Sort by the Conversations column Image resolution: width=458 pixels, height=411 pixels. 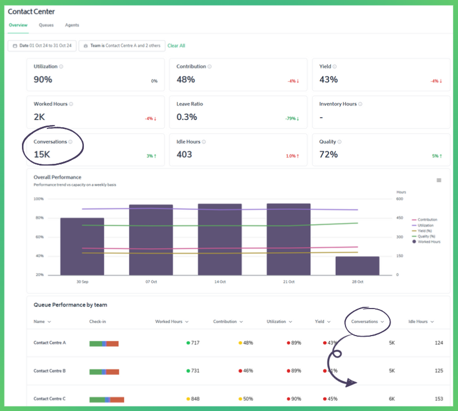coord(367,321)
